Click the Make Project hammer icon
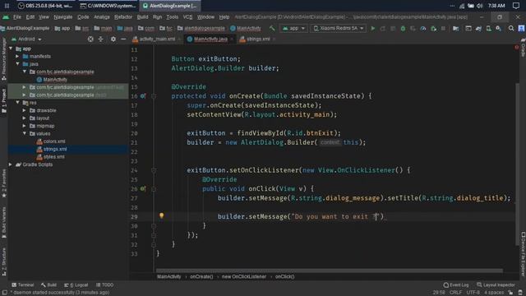The height and width of the screenshot is (296, 526). 272,29
